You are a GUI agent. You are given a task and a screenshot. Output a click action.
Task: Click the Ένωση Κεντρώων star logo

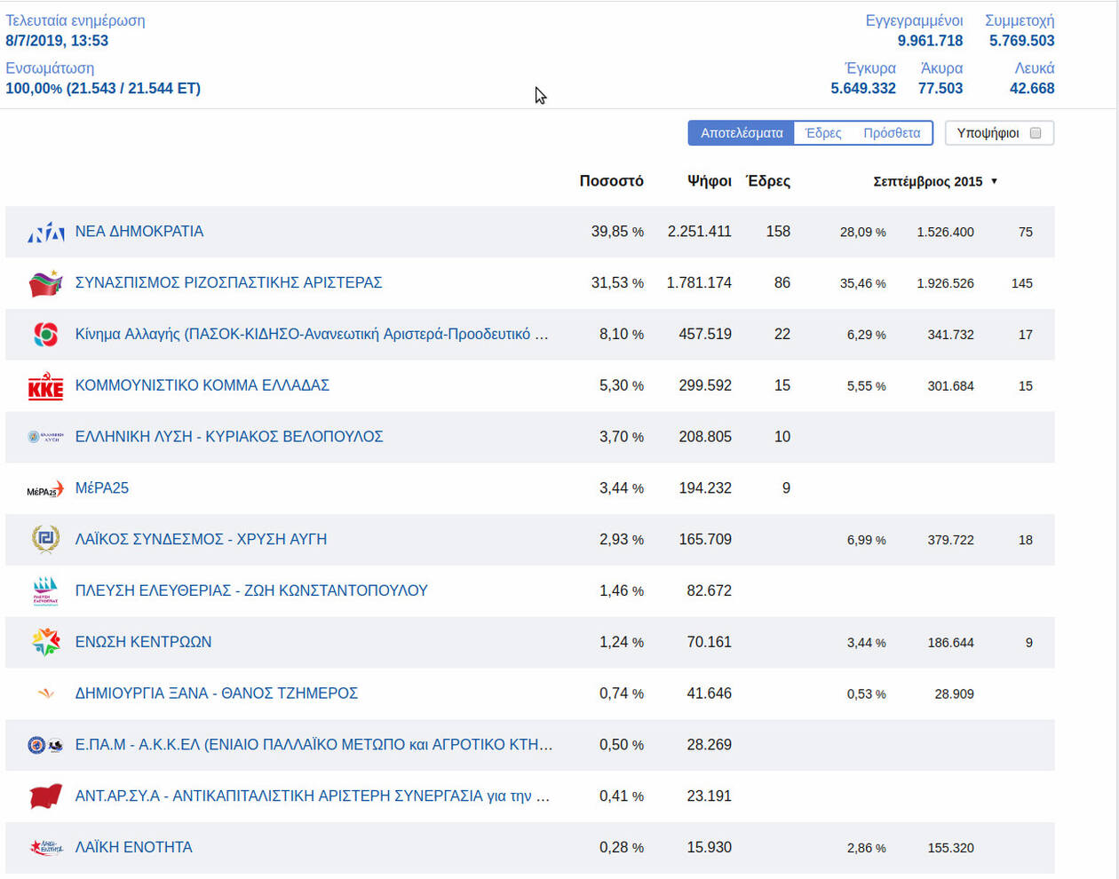45,642
